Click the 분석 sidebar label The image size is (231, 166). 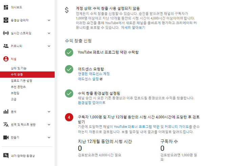coord(14,112)
